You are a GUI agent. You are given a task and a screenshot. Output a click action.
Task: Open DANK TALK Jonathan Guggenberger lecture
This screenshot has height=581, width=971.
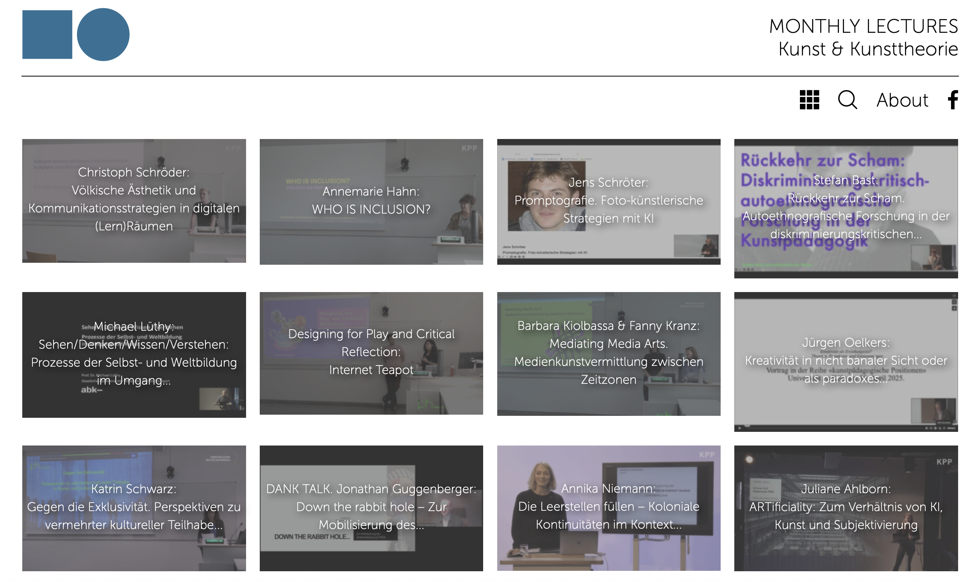(x=371, y=508)
